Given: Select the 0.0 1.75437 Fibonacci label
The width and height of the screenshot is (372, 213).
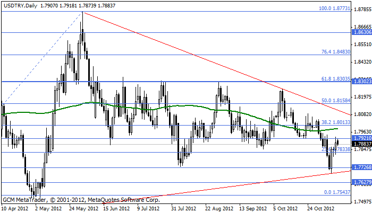Looking at the screenshot, I should click(337, 192).
